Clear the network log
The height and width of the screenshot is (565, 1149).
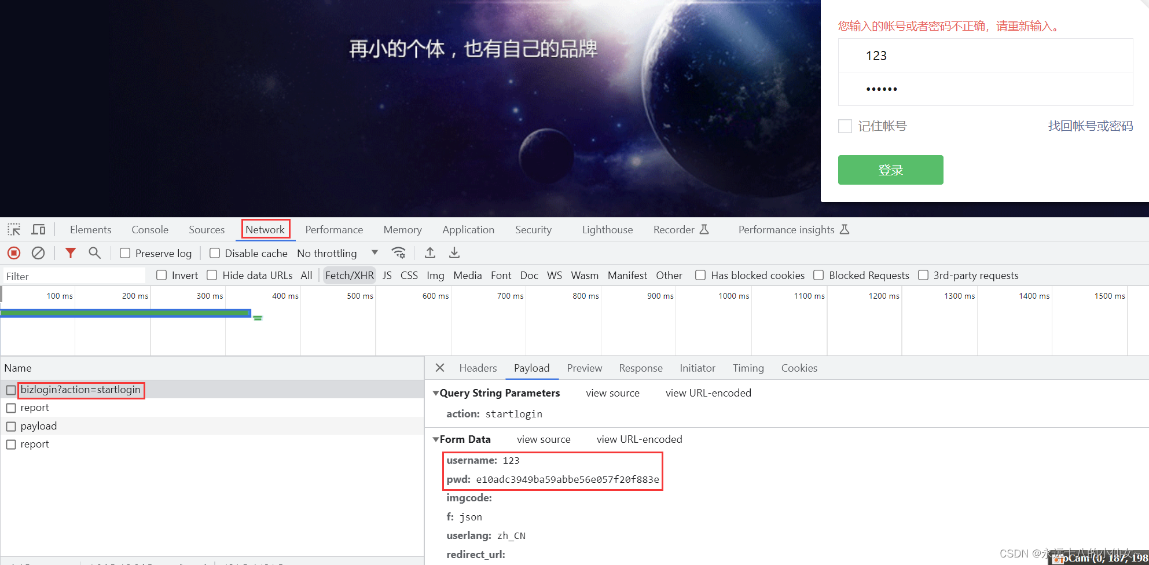point(38,253)
